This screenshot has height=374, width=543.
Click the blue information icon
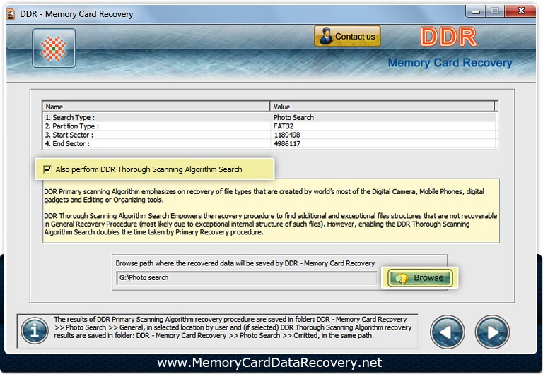(x=34, y=330)
